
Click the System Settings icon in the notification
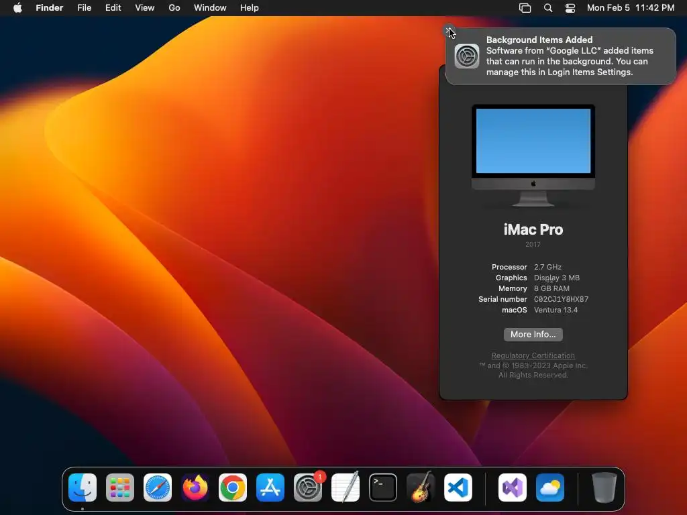point(467,56)
